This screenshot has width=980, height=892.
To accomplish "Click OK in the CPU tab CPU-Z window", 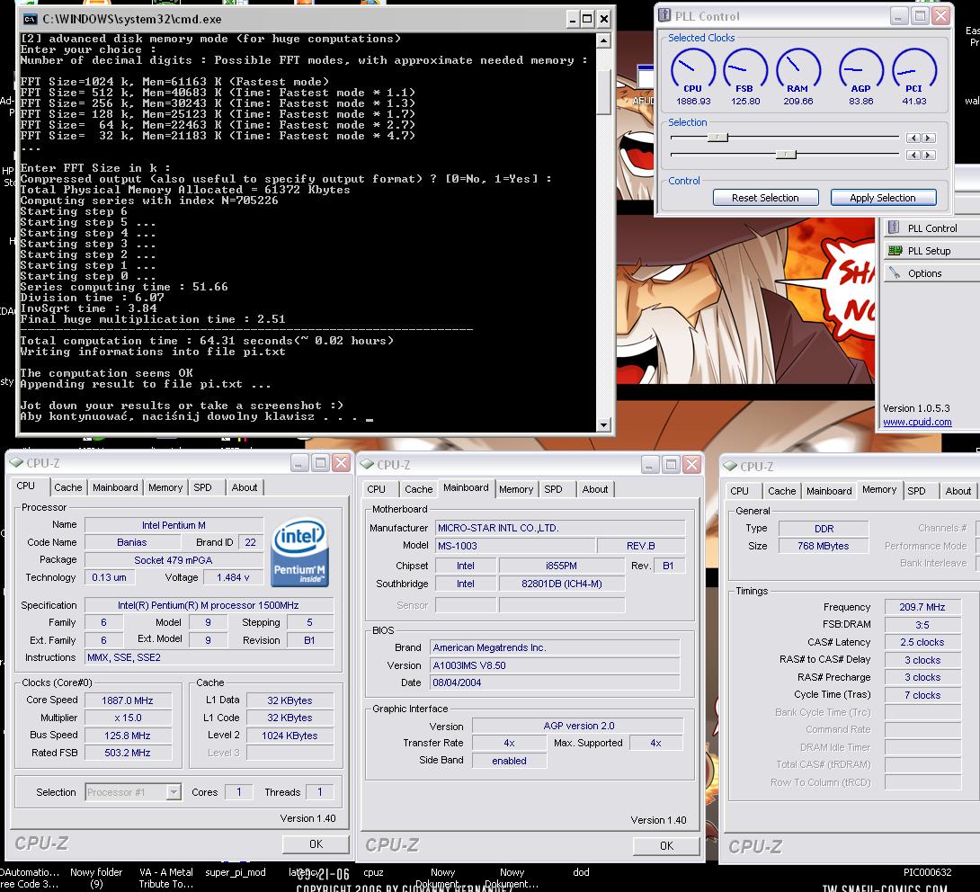I will click(x=316, y=843).
